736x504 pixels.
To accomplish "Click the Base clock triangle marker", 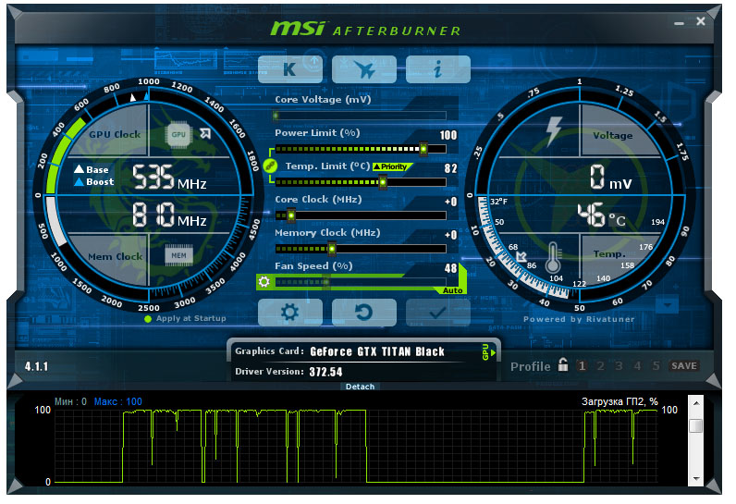I will point(133,98).
